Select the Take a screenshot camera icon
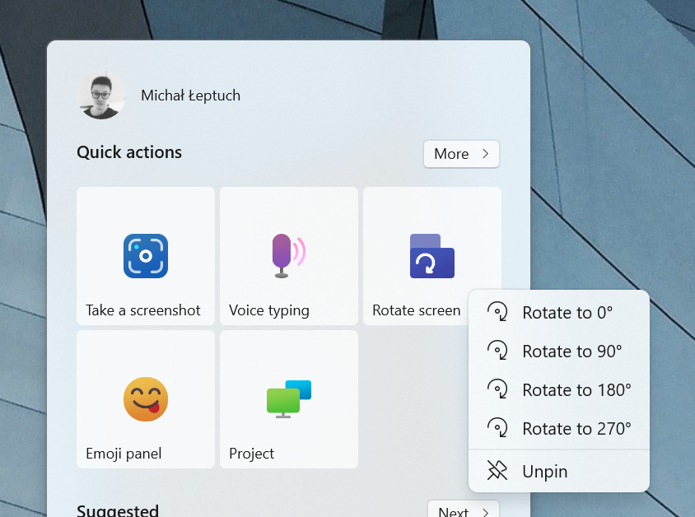This screenshot has height=517, width=695. tap(145, 256)
